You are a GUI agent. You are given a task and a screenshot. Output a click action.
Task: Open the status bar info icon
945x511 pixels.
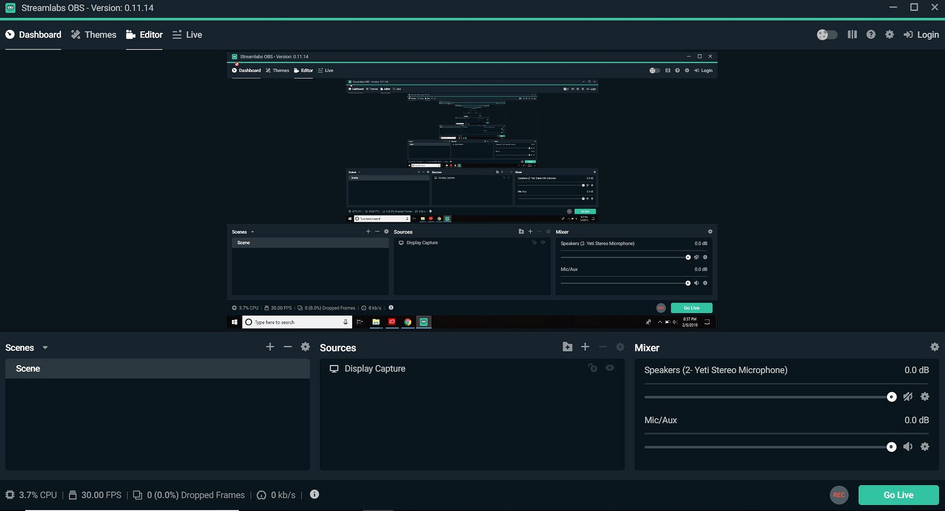click(x=315, y=494)
